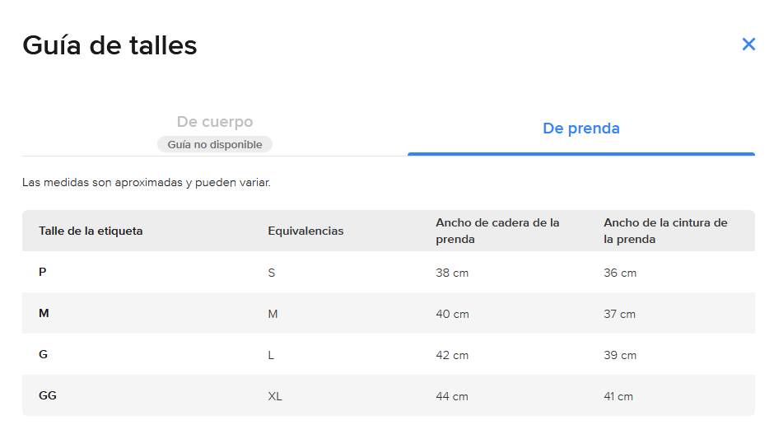The width and height of the screenshot is (774, 439).
Task: Click Ancho de cadera de la prenda header
Action: coord(497,231)
